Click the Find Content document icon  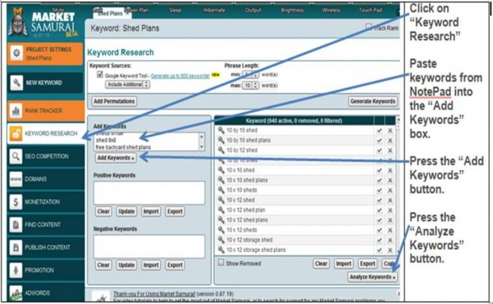[15, 224]
